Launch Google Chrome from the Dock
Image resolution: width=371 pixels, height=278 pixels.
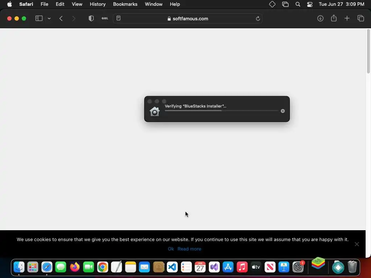point(103,267)
